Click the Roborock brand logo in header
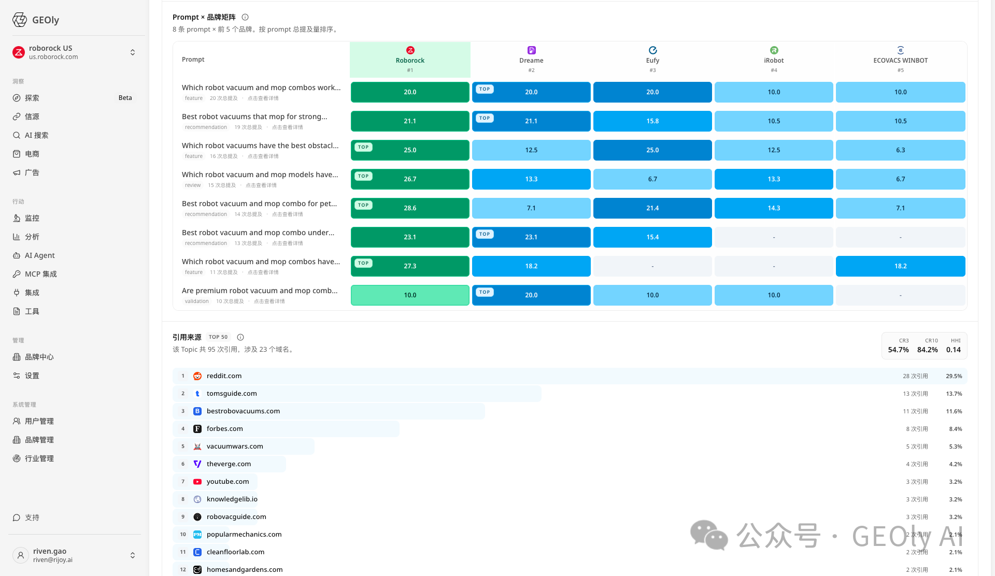995x576 pixels. click(x=410, y=50)
